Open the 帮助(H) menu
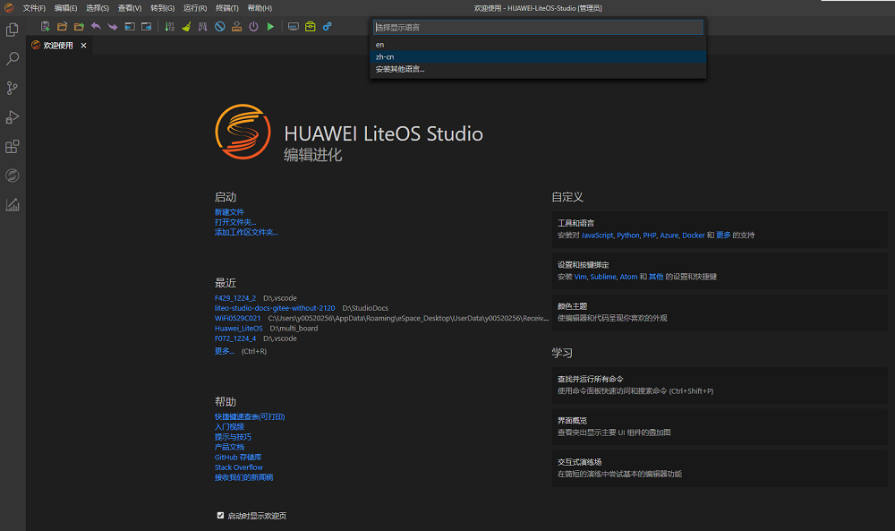 tap(260, 8)
